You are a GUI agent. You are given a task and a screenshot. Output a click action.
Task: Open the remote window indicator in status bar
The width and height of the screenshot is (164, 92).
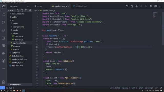click(3, 88)
